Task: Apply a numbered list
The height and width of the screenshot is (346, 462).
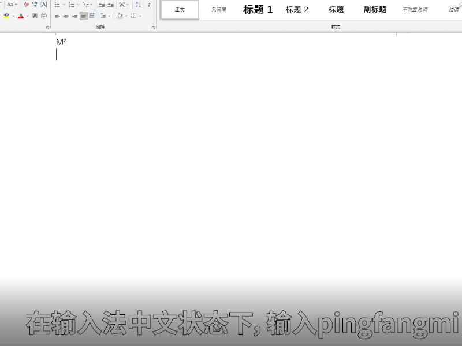Action: (71, 5)
